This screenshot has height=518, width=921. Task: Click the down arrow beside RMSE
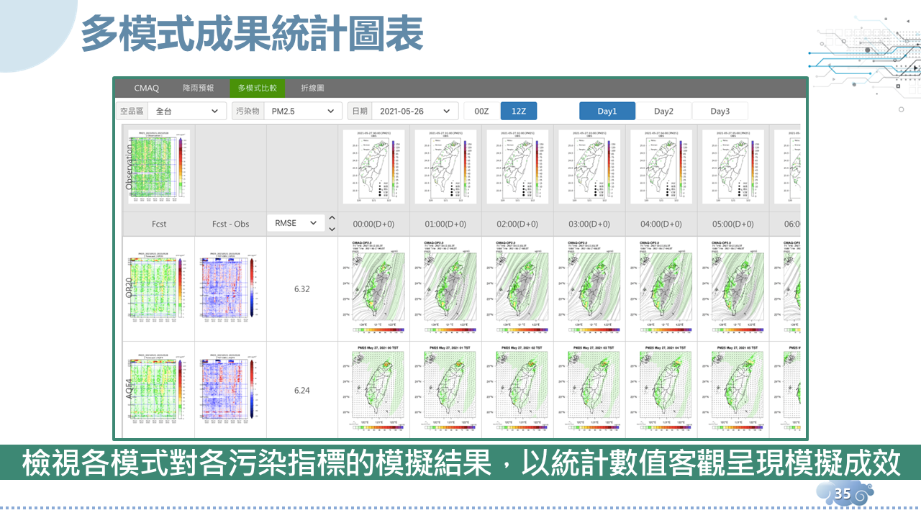(332, 230)
